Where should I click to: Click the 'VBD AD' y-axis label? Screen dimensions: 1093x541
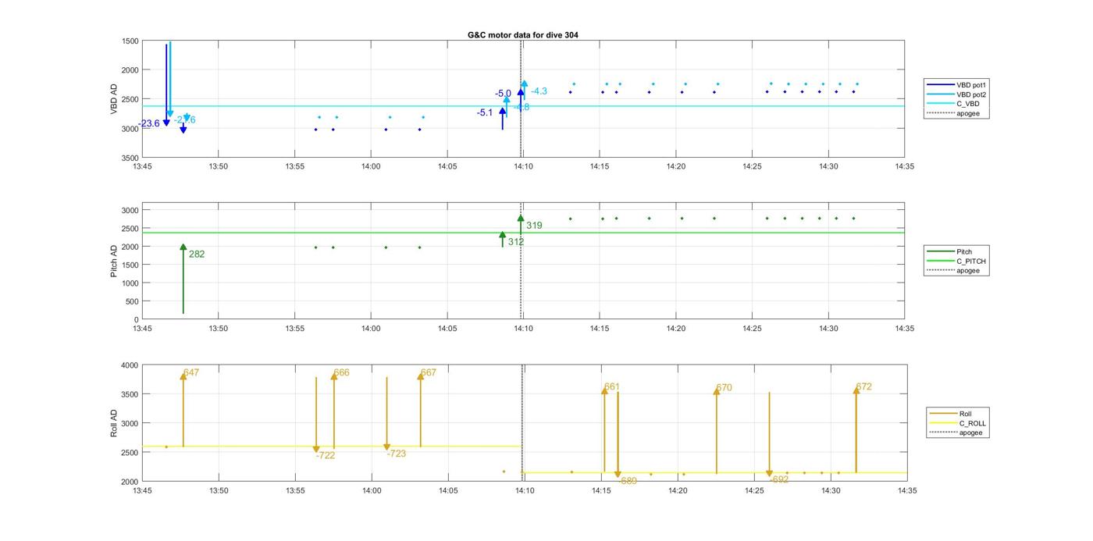pos(114,99)
